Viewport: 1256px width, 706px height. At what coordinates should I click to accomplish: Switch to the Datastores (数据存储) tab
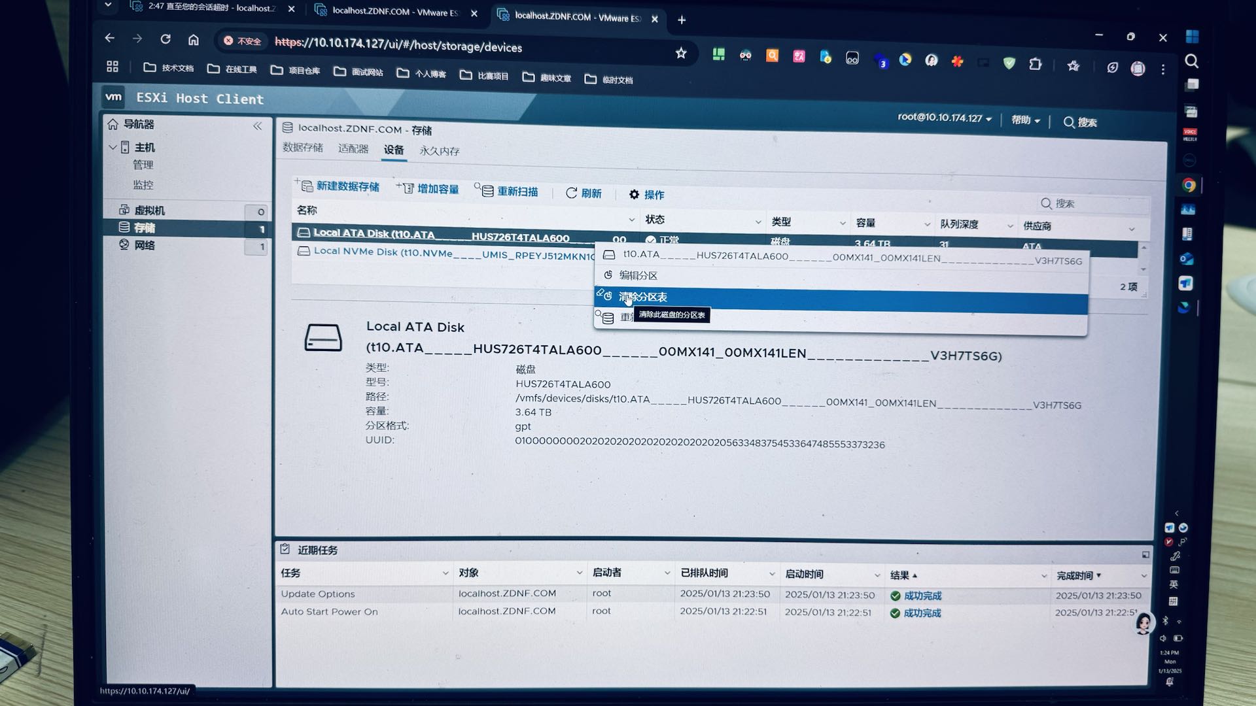[302, 148]
